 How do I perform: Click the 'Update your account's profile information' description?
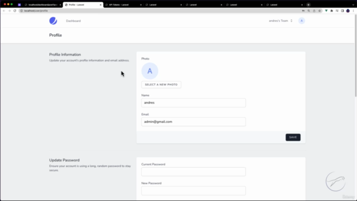[89, 60]
